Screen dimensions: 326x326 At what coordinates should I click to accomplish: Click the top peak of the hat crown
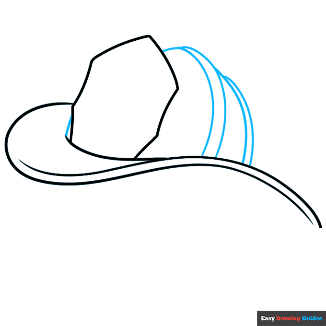coord(149,36)
